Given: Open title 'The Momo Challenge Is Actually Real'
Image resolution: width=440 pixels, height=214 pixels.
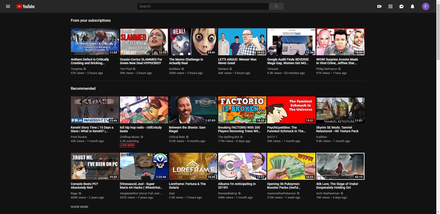Looking at the screenshot, I should [186, 61].
